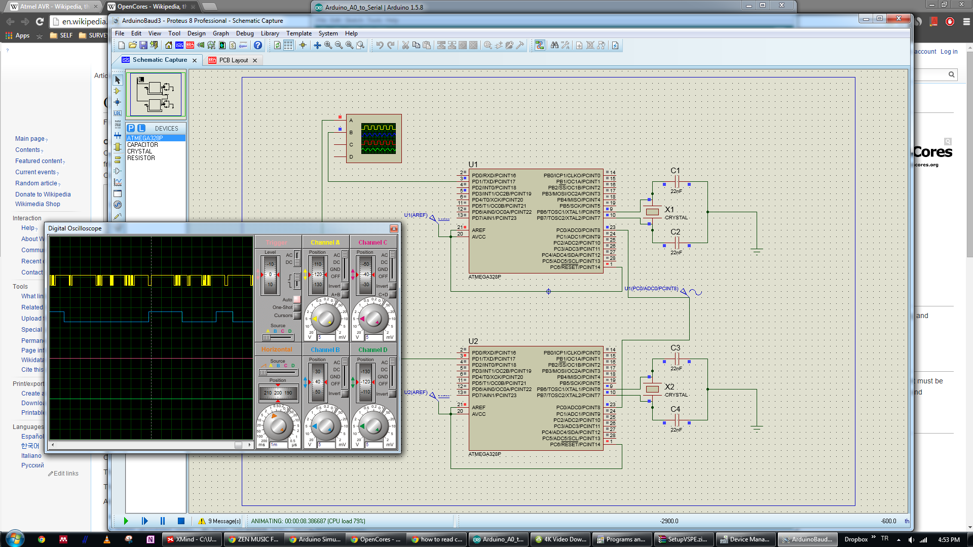The height and width of the screenshot is (547, 973).
Task: Select the Graph Mode tool
Action: [118, 182]
